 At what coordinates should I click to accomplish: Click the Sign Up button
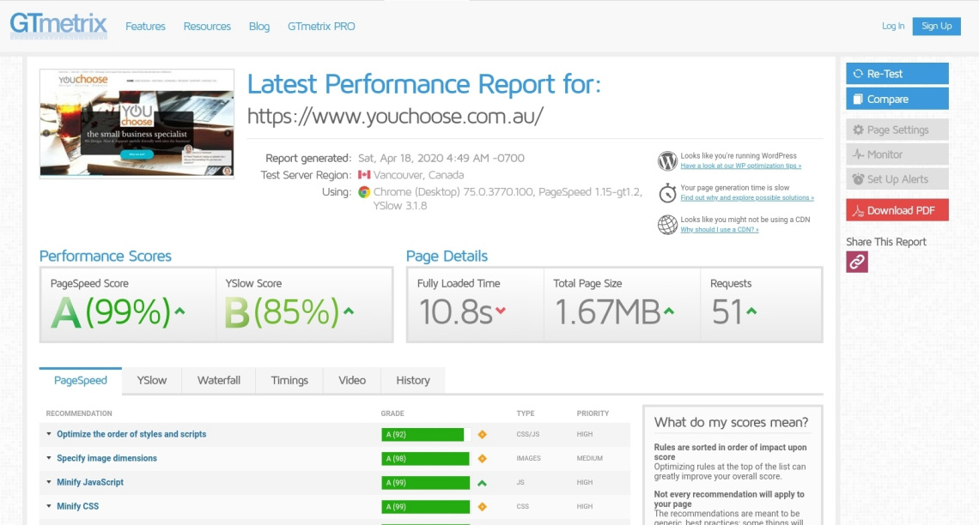[x=936, y=26]
